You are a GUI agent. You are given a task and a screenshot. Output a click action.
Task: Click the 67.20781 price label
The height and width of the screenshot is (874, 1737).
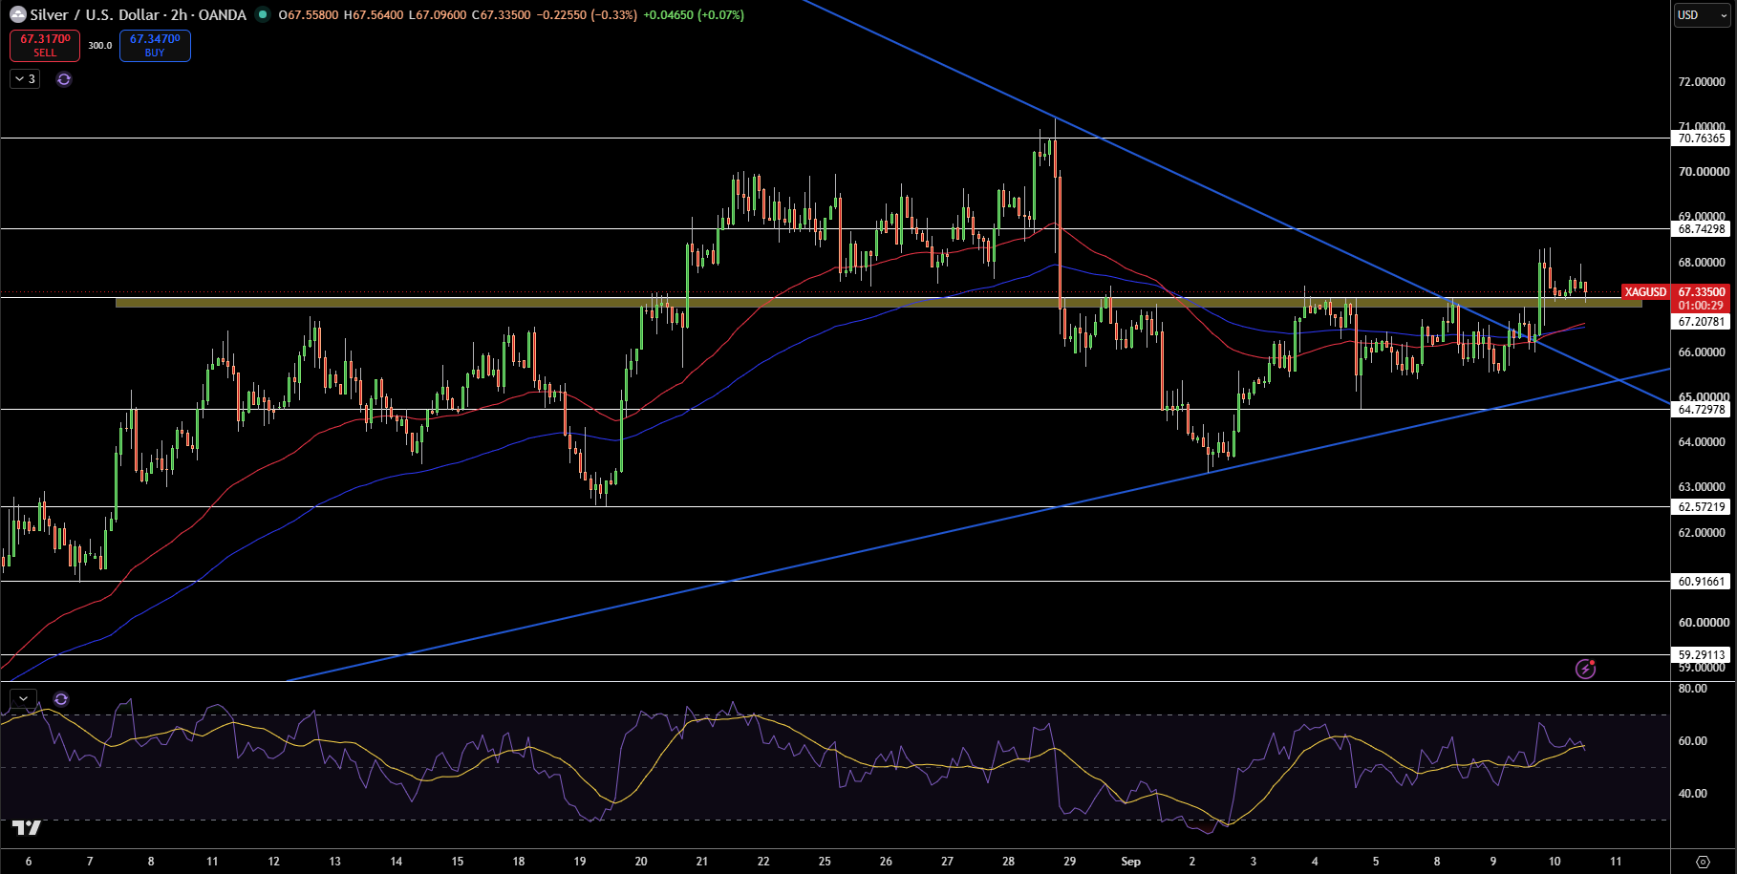point(1702,322)
